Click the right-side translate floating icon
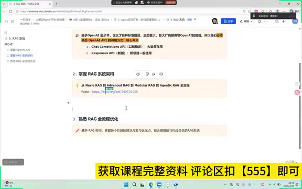The height and width of the screenshot is (189, 302). [297, 84]
